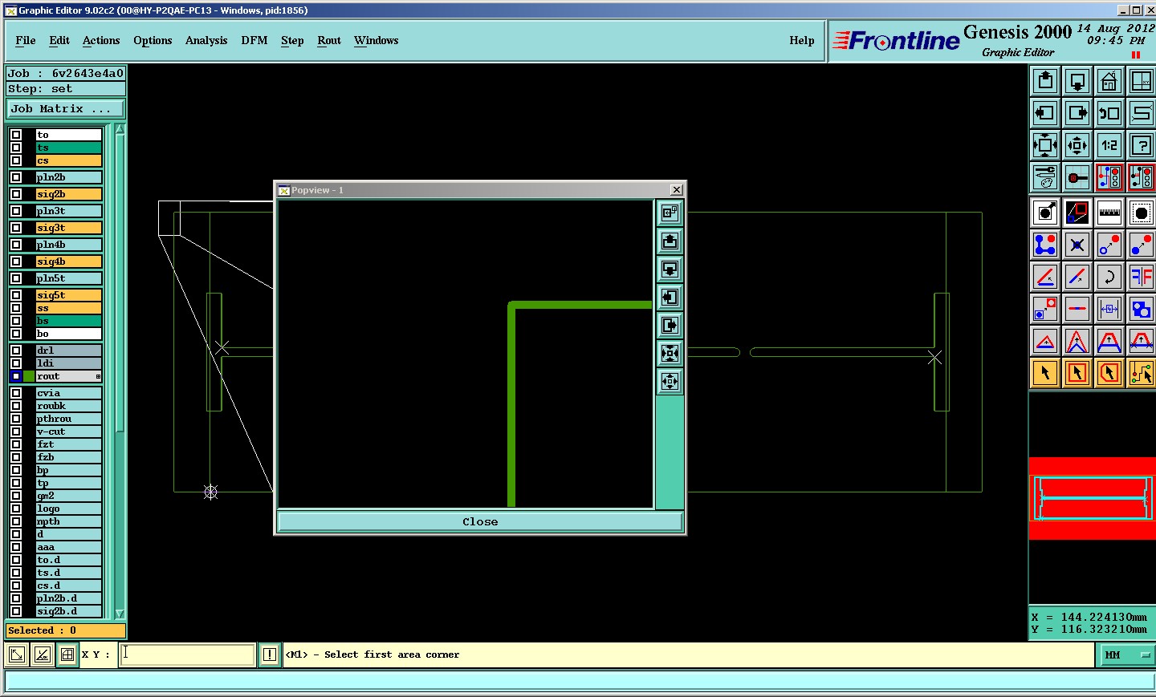Screen dimensions: 1156x697
Task: Click the pan up icon in the toolbar
Action: pos(1045,81)
